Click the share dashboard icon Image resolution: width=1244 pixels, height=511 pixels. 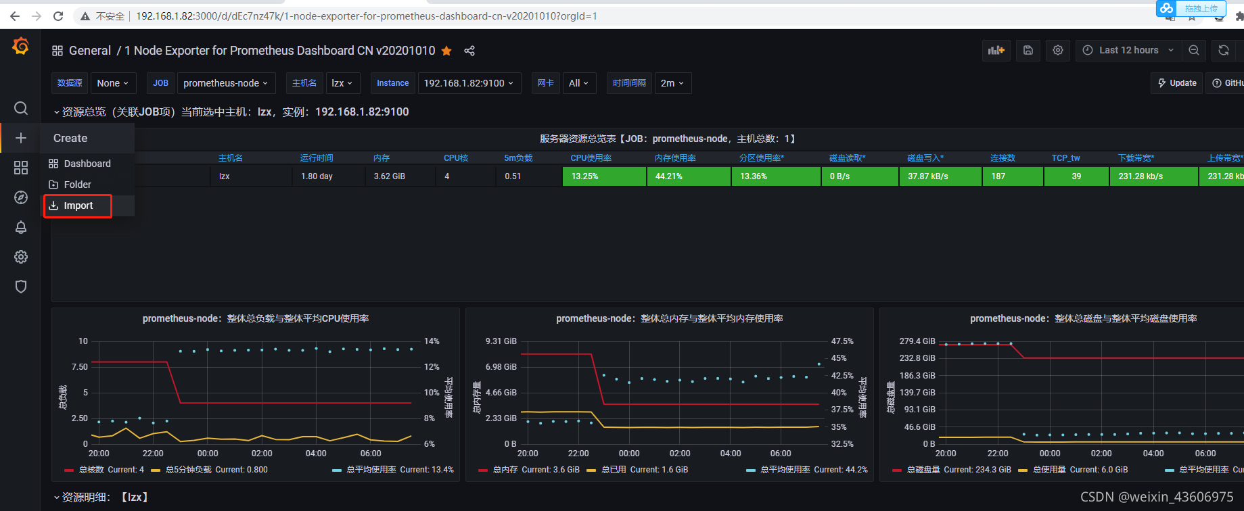click(x=469, y=51)
